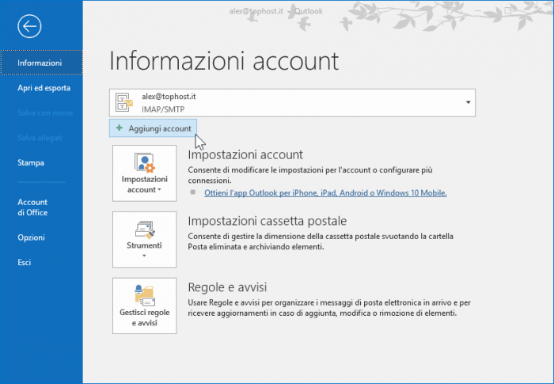Viewport: 554px width, 384px height.
Task: Expand the account selector dropdown arrow
Action: point(468,102)
